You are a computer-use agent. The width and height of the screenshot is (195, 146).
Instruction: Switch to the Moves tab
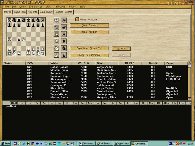coord(7,12)
